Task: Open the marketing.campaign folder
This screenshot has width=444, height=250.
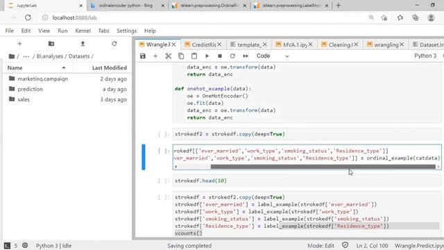Action: coord(42,78)
